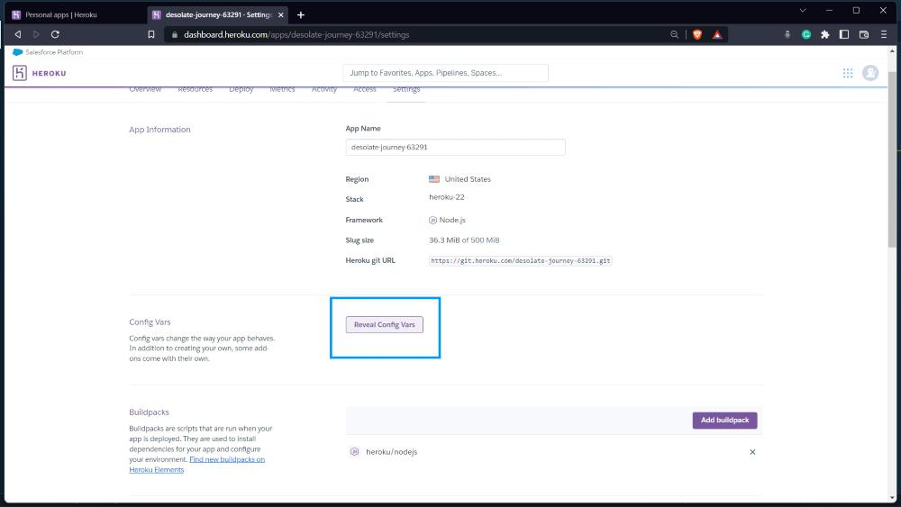Click the 'Config Vars' section heading
The image size is (901, 507).
(x=150, y=322)
